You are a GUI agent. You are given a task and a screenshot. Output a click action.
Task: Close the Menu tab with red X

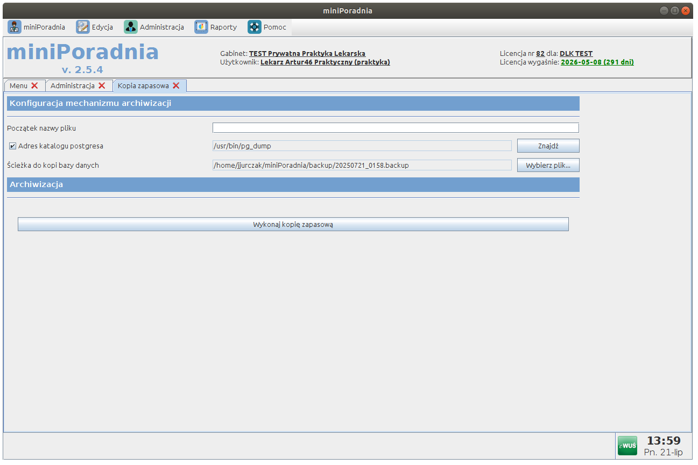click(34, 86)
